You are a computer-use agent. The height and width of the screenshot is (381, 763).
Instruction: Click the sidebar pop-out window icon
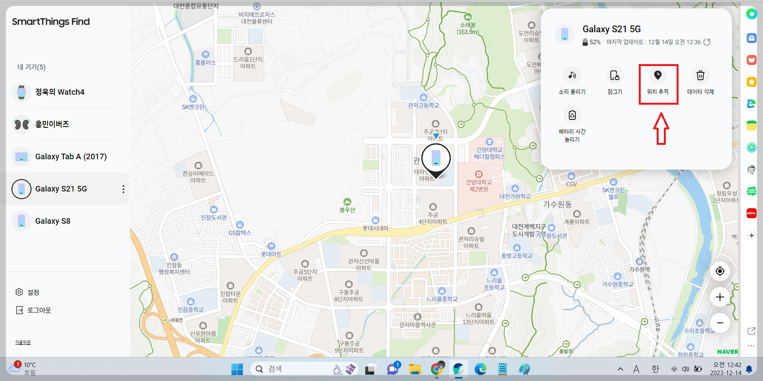point(751,331)
